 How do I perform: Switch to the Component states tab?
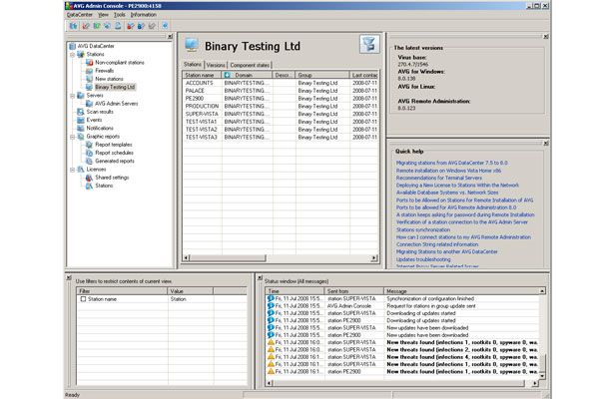click(x=250, y=65)
